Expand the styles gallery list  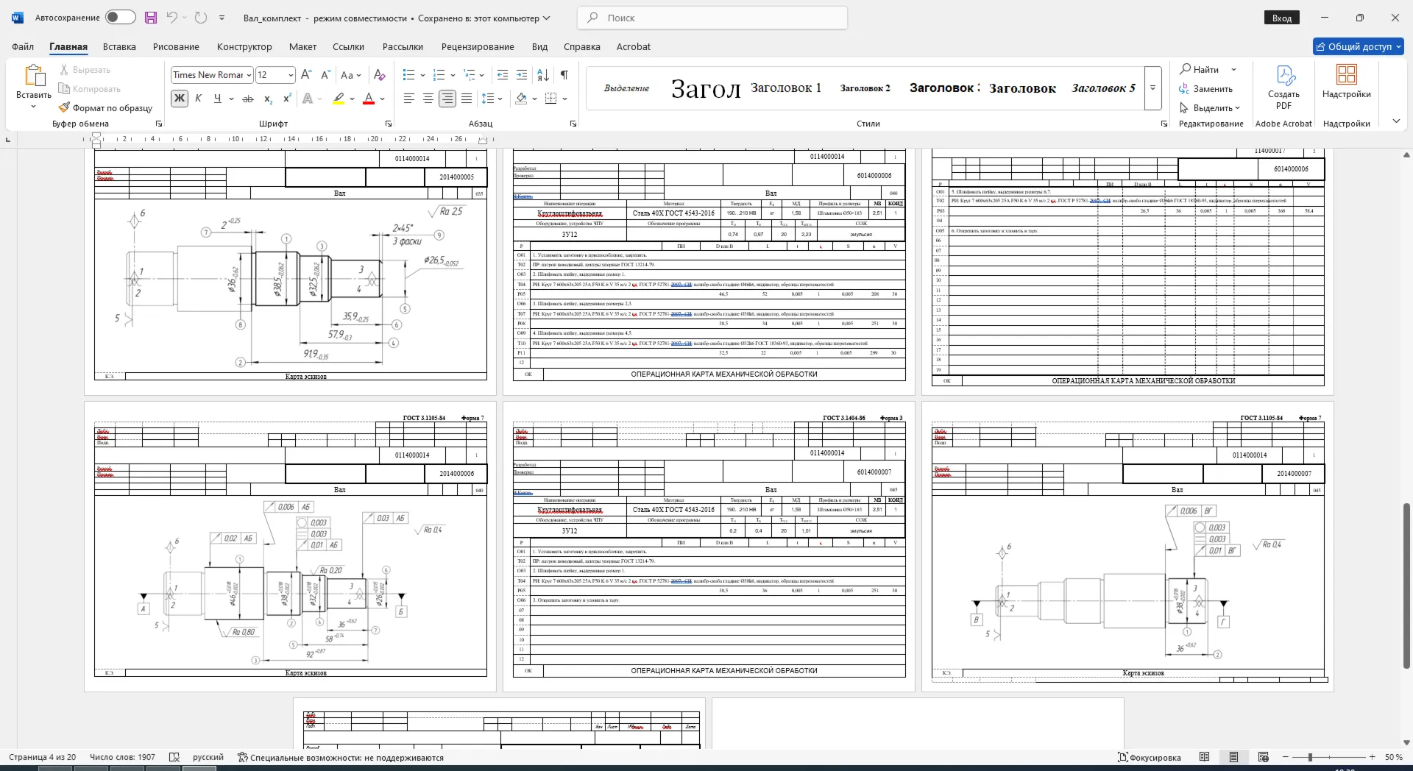click(1153, 88)
